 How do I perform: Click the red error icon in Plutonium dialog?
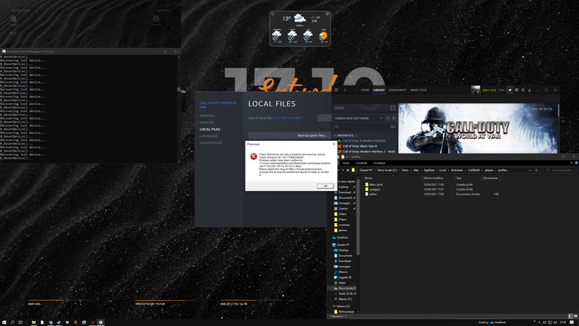coord(253,156)
